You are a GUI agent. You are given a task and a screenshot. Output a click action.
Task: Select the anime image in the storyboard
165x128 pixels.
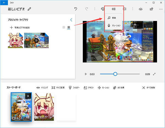point(44,107)
